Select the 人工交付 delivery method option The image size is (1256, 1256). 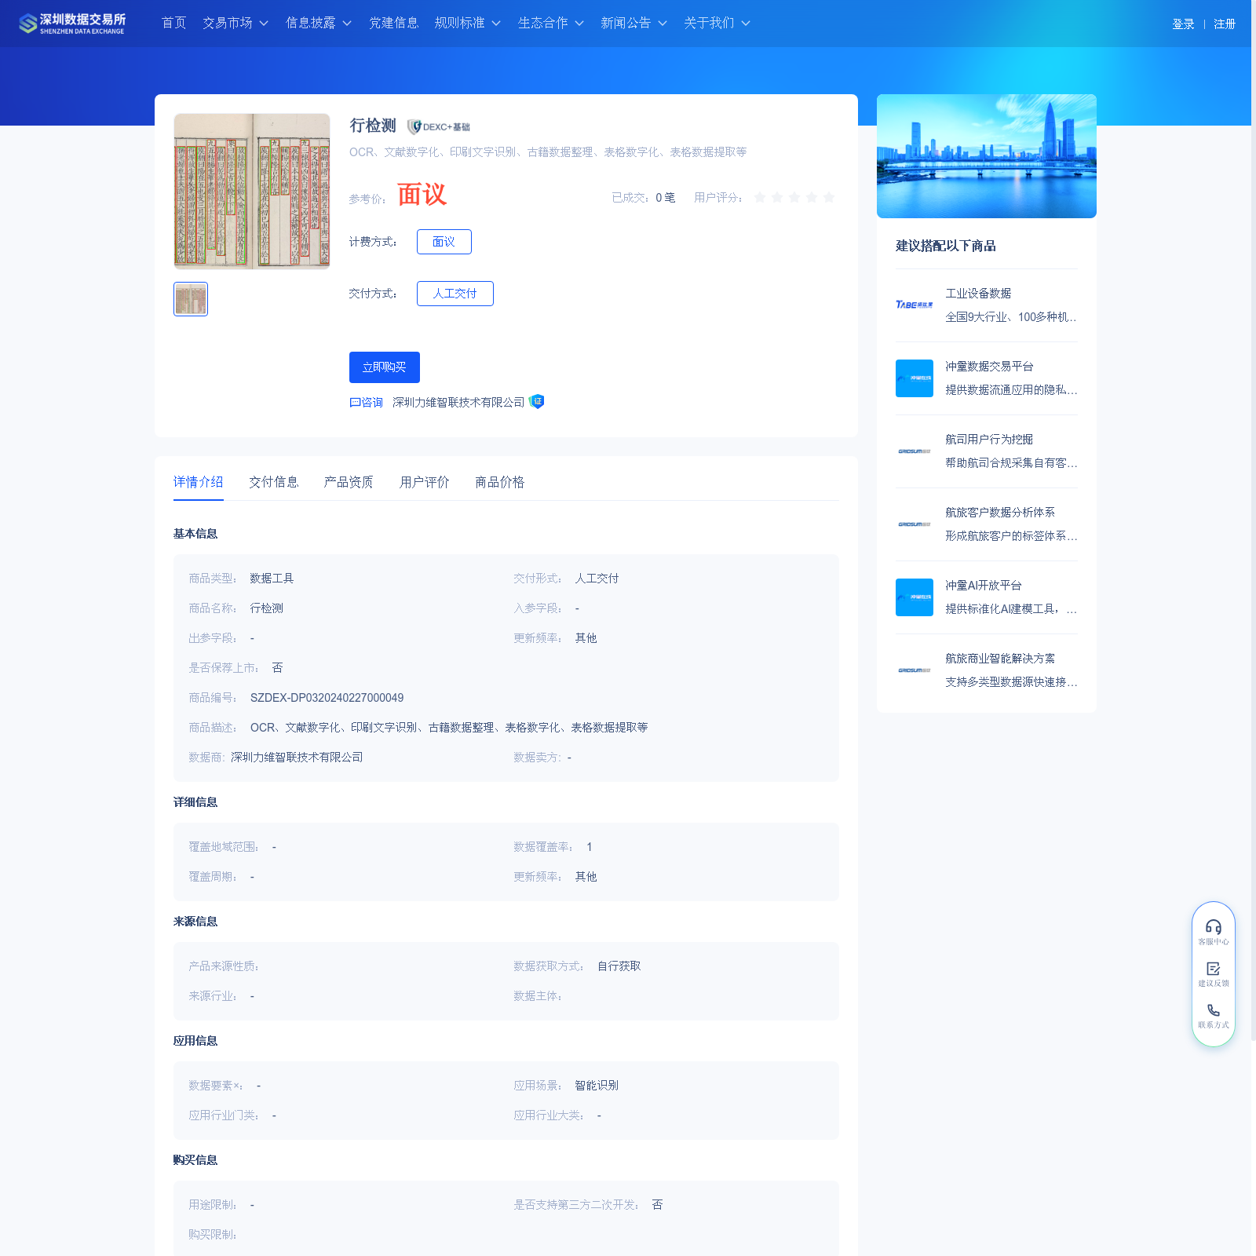pos(455,294)
